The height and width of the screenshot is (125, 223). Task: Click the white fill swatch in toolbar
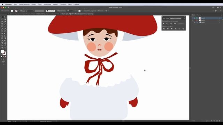(2, 51)
